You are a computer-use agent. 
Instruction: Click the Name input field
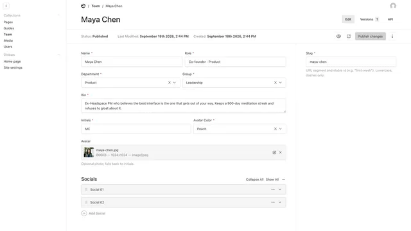[132, 62]
